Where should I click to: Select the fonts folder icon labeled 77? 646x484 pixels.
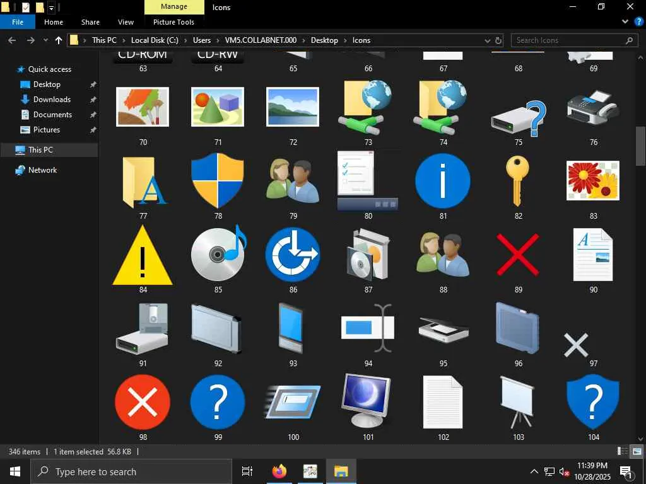point(144,181)
